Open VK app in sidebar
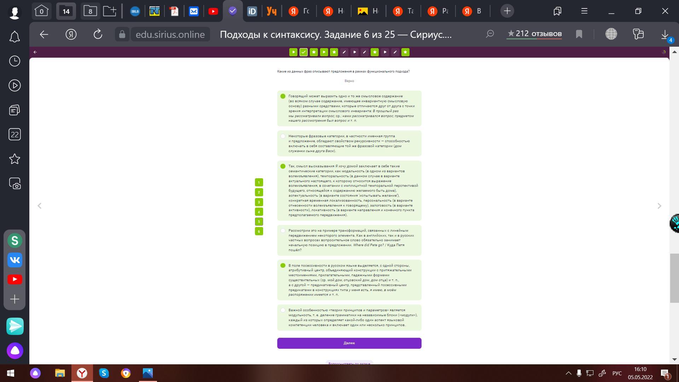This screenshot has width=679, height=382. [15, 260]
